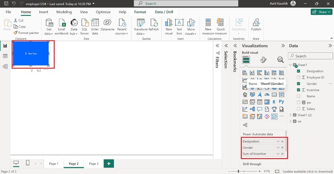Open the Analytics pane magnifier icon
This screenshot has height=174, width=334.
[280, 60]
